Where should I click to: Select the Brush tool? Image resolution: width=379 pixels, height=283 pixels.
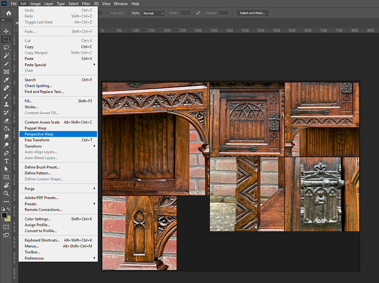pos(6,96)
